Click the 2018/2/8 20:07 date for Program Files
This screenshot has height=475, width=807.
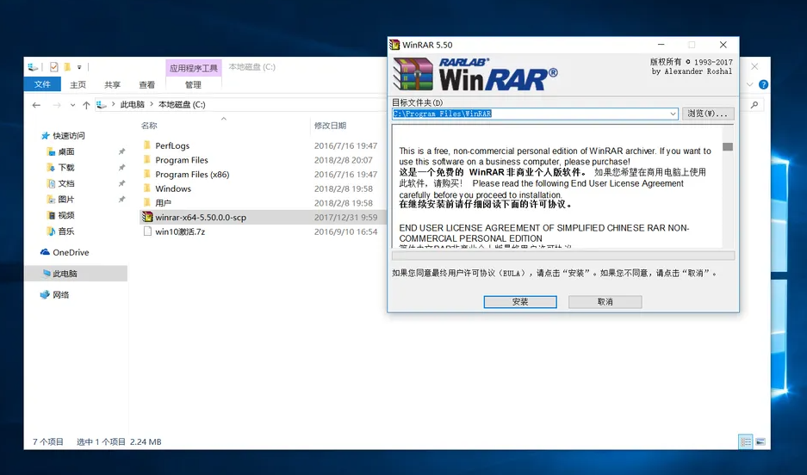[x=344, y=160]
